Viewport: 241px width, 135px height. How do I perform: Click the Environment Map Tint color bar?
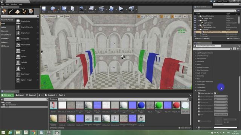[225, 127]
